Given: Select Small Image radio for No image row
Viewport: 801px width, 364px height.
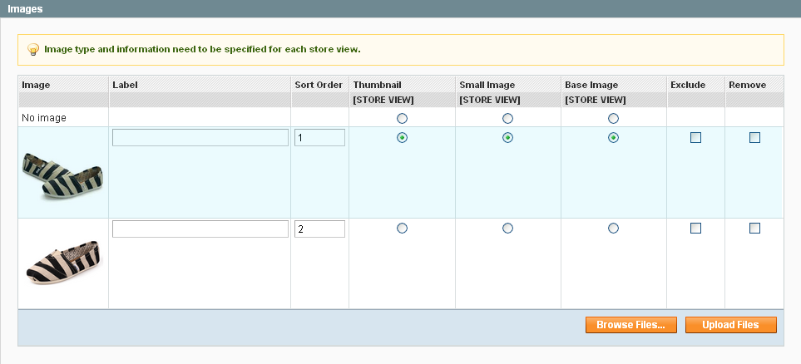Looking at the screenshot, I should point(507,118).
